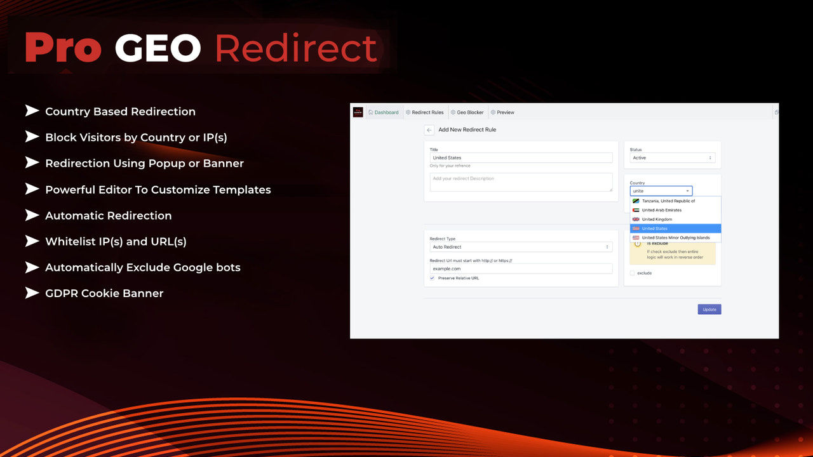Click the United States flag icon
The width and height of the screenshot is (813, 457).
pyautogui.click(x=635, y=228)
